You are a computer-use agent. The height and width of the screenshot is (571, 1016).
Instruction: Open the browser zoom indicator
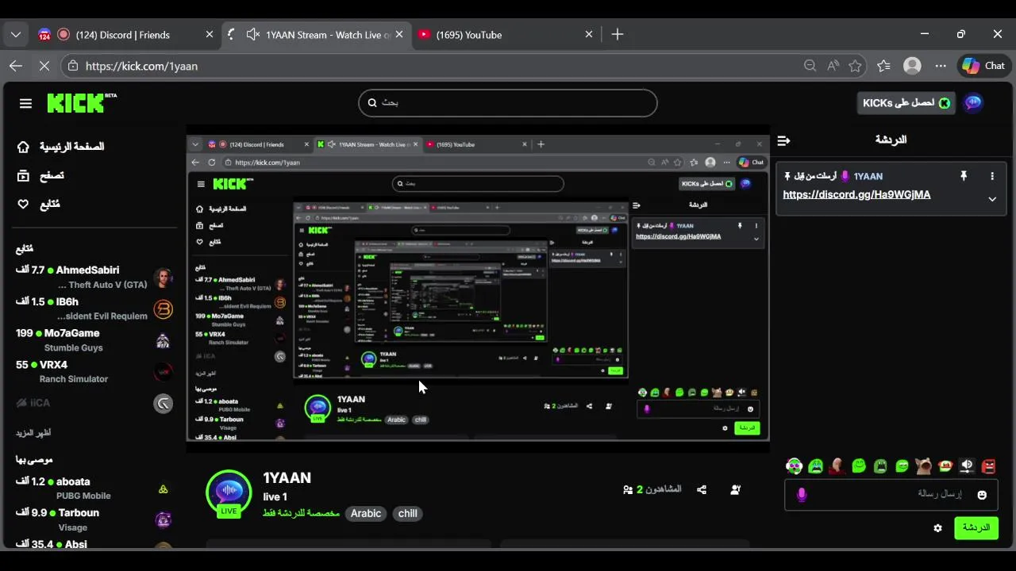(810, 66)
